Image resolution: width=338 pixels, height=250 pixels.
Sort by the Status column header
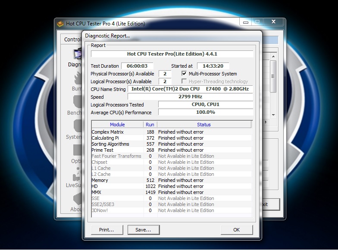pos(204,124)
